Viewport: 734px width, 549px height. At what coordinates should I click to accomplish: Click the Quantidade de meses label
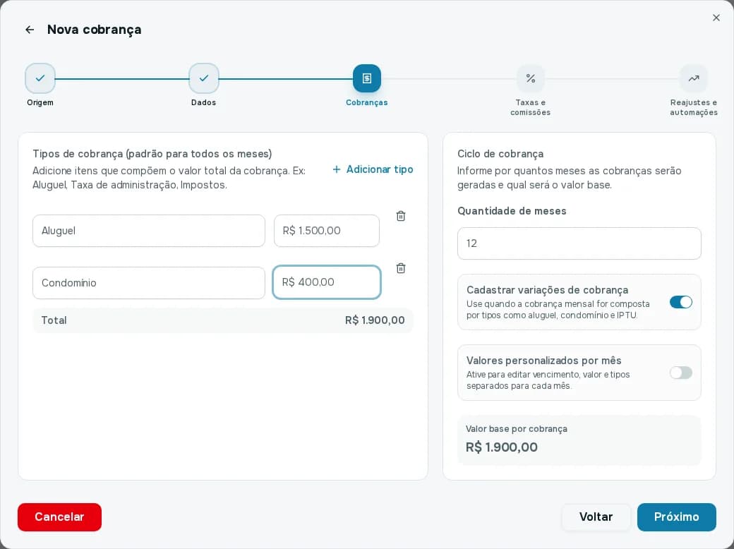(512, 211)
